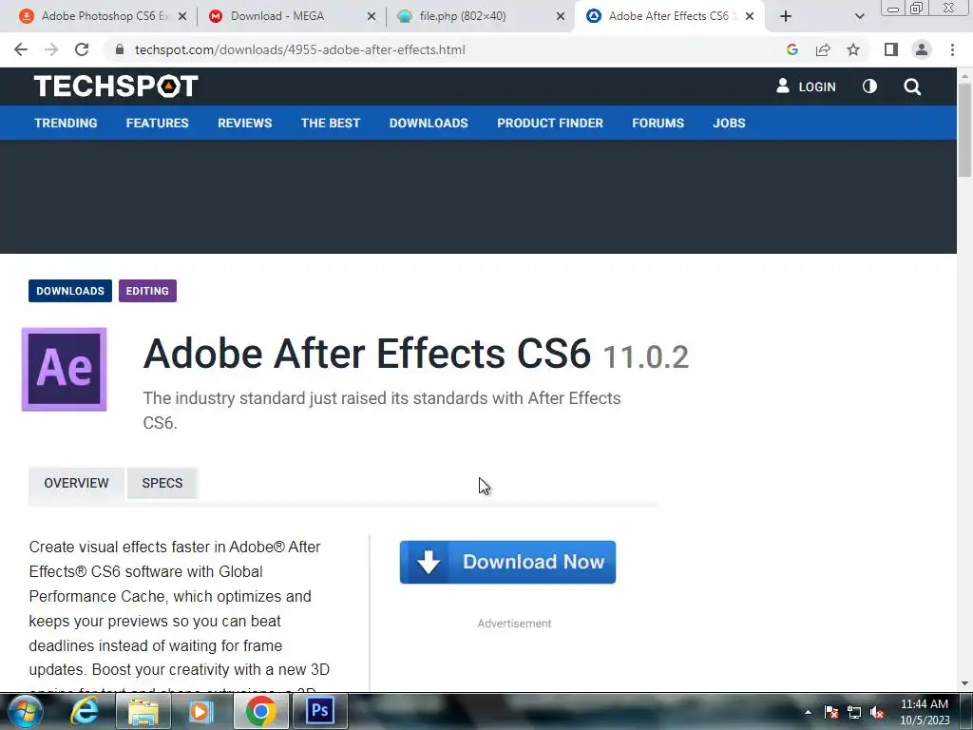Click the browser forward arrow
This screenshot has width=973, height=730.
tap(51, 49)
